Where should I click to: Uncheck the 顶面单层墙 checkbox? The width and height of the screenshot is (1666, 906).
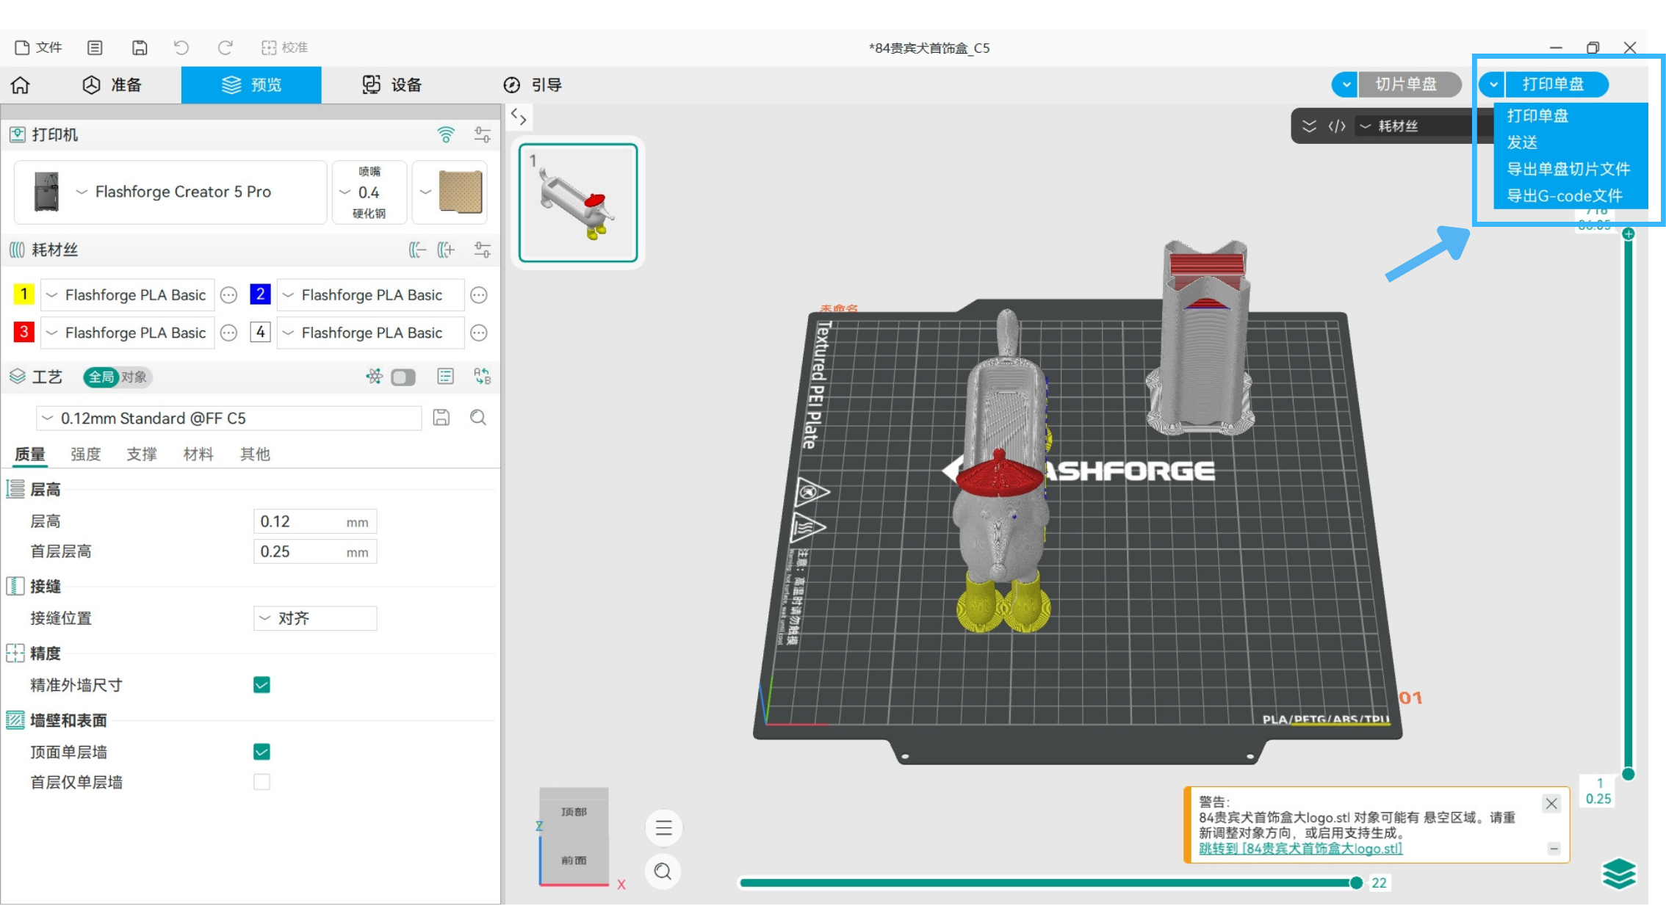pyautogui.click(x=262, y=752)
